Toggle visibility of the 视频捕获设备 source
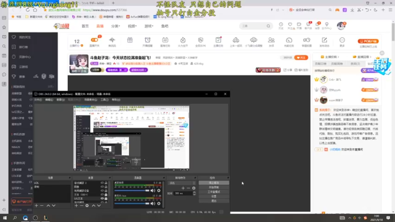The image size is (395, 222). click(102, 190)
